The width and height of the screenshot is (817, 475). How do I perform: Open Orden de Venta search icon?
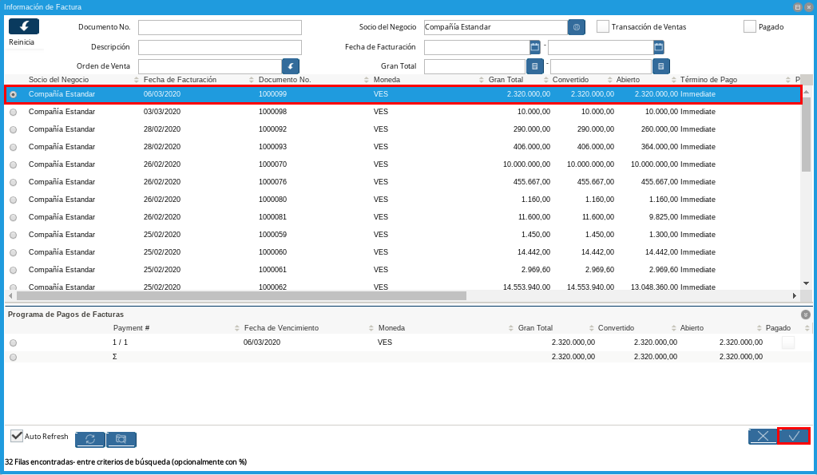tap(291, 66)
